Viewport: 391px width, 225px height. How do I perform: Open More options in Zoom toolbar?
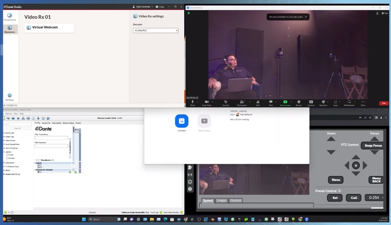pyautogui.click(x=363, y=103)
